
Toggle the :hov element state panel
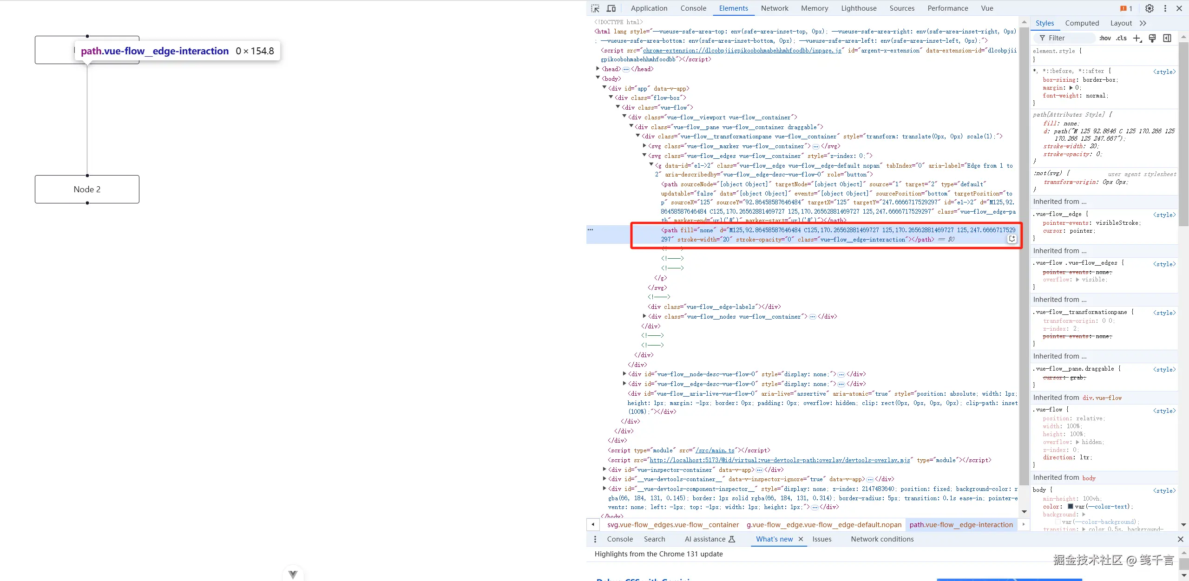pos(1105,38)
